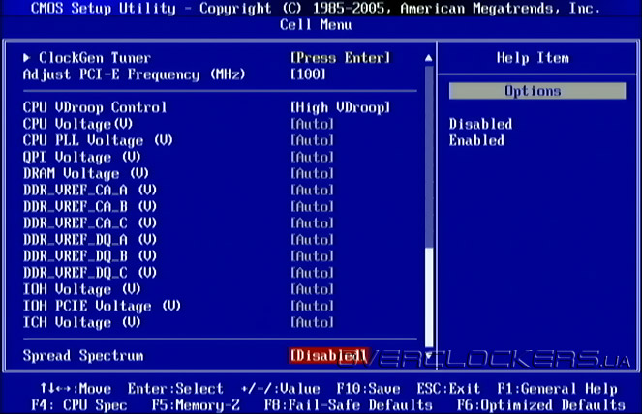Change CPU PLL Voltage Auto value
Screen dimensions: 642x414
(x=312, y=140)
